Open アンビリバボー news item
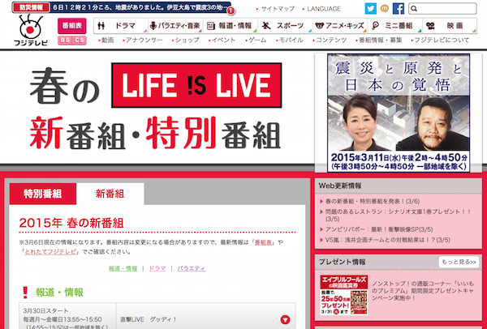Screen dimensions: 487x329 click(x=379, y=229)
